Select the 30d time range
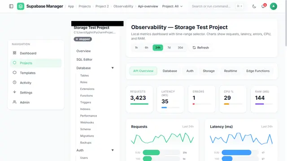Screen dimensions: 287x161 coord(180,48)
